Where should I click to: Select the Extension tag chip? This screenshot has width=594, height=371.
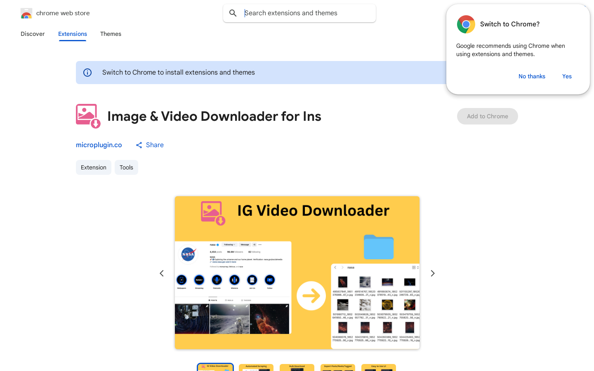[94, 167]
